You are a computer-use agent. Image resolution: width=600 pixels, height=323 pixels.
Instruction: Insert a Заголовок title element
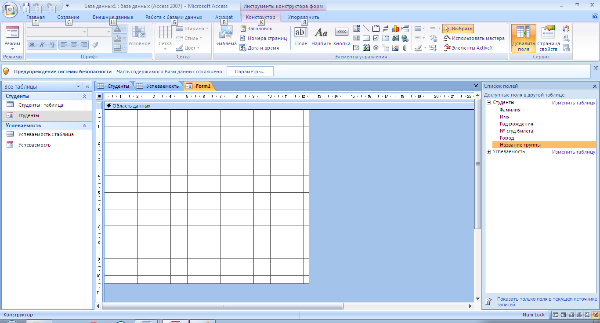pos(256,29)
